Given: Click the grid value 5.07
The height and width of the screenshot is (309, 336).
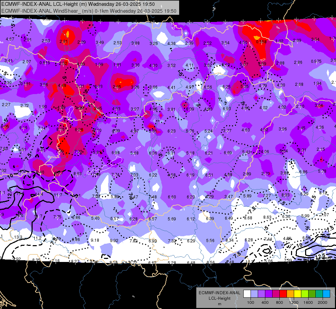Looking at the screenshot, I should pos(244,64).
